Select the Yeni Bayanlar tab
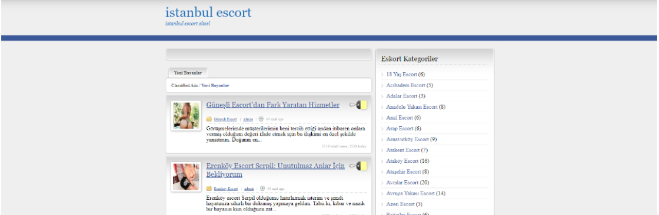Viewport: 659px width, 215px height. click(x=188, y=73)
